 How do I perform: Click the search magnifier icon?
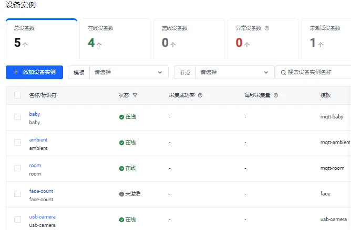click(x=283, y=73)
